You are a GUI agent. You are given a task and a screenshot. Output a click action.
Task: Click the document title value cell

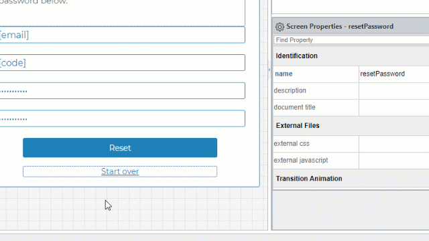[394, 107]
